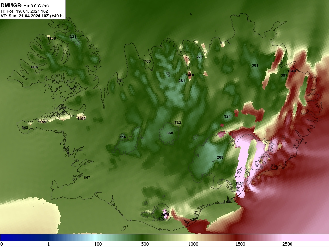Click the map value 281
This screenshot has width=329, height=247.
pyautogui.click(x=182, y=81)
